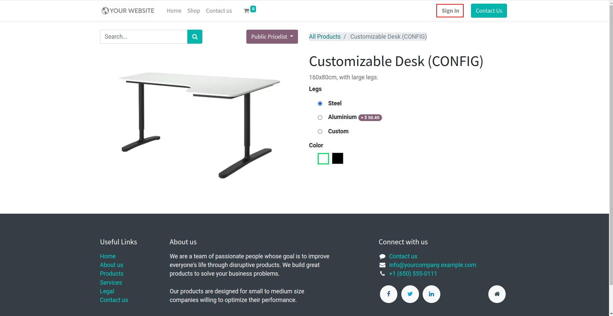This screenshot has height=316, width=613.
Task: Click the YOUR WEBSITE globe logo
Action: pyautogui.click(x=128, y=11)
